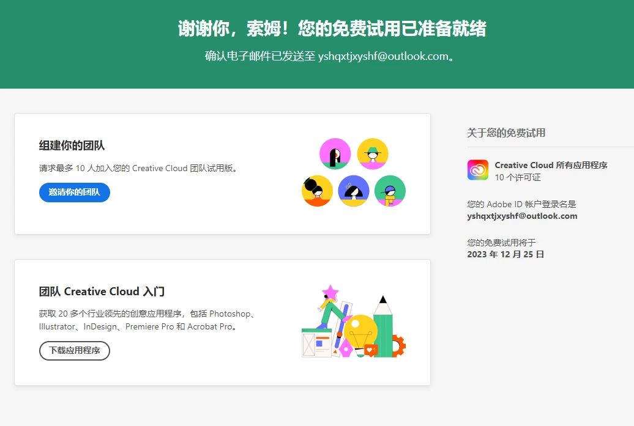Click the date 2023 年 12 月 25 日
Image resolution: width=634 pixels, height=426 pixels.
coord(505,254)
